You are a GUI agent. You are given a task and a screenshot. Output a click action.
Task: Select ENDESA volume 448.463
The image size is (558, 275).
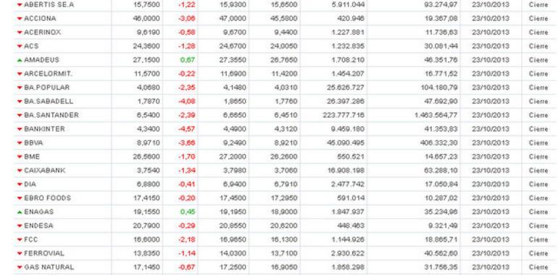[351, 226]
